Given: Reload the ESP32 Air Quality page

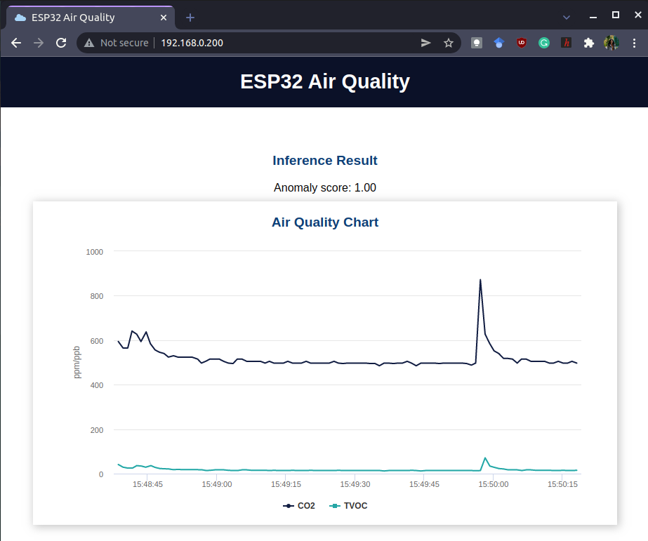Looking at the screenshot, I should point(61,43).
